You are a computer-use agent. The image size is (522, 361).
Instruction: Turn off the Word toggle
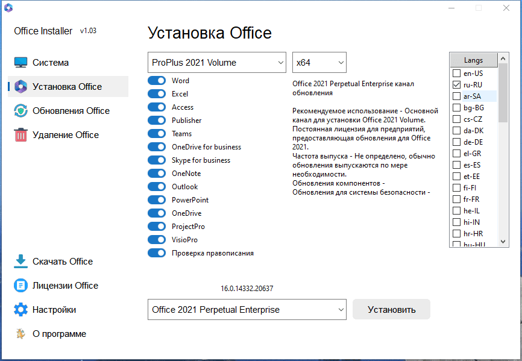157,81
